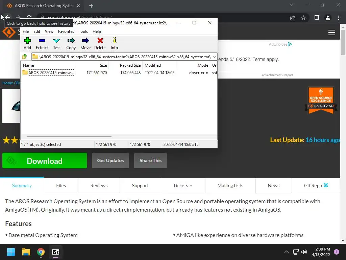Open the SourceForge hamburger menu

[x=332, y=32]
